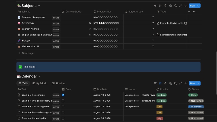Click the AI sparkle icon in Calendar toolbar
Viewport: 217px width, 122px height.
(x=170, y=83)
